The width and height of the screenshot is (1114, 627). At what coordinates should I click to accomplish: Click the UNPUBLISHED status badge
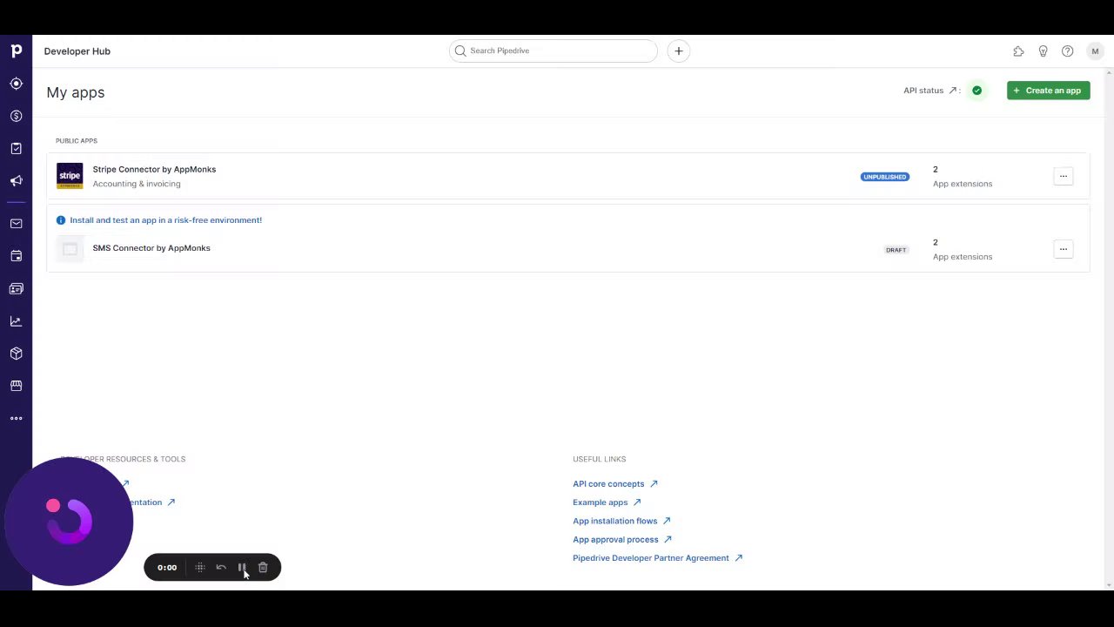(x=885, y=177)
